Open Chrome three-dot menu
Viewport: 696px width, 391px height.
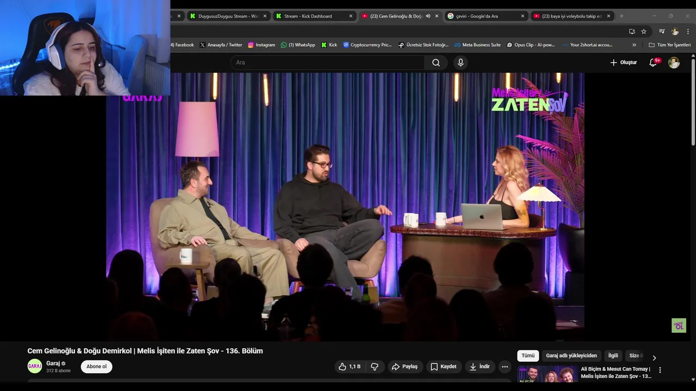[688, 31]
